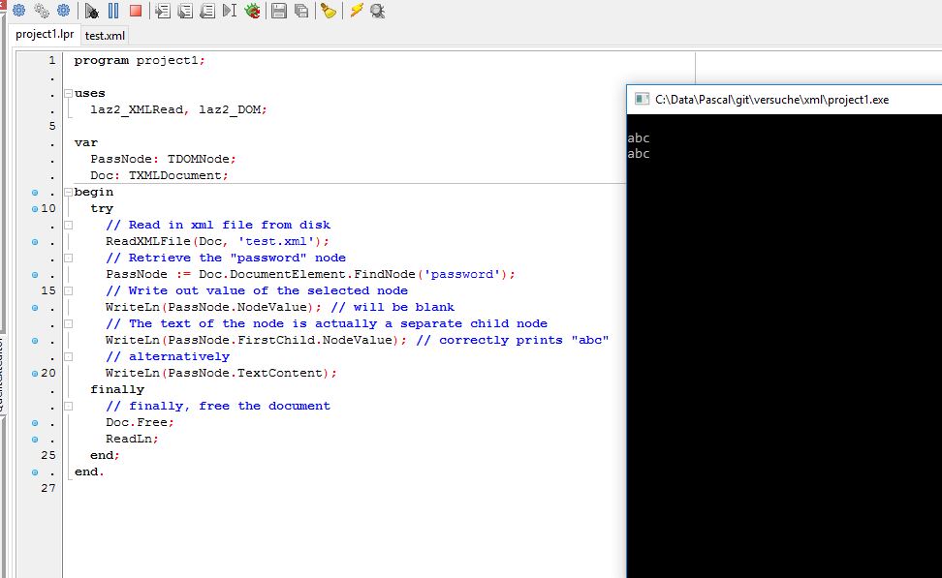Collapse the uses section fold marker

[x=67, y=94]
